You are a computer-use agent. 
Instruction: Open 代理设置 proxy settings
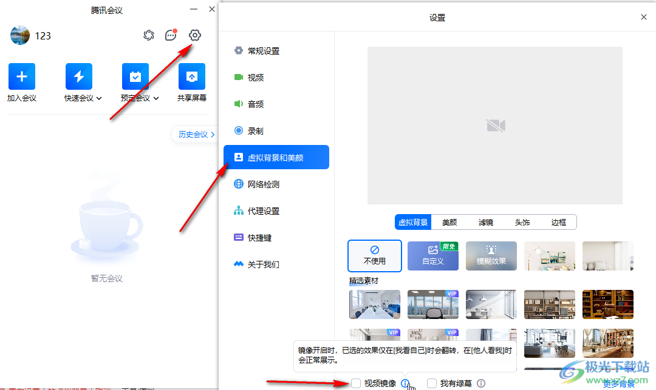276,211
